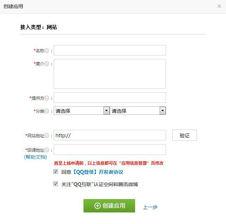Open 【QQ登录】开发者协议 link
This screenshot has height=224, width=226.
98,172
